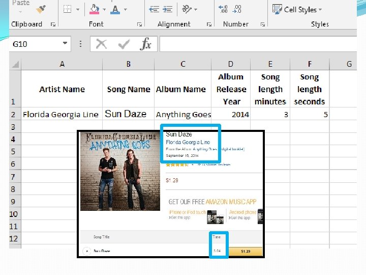This screenshot has width=366, height=275.
Task: Click the 'Album Release Year' header cell
Action: (x=231, y=89)
